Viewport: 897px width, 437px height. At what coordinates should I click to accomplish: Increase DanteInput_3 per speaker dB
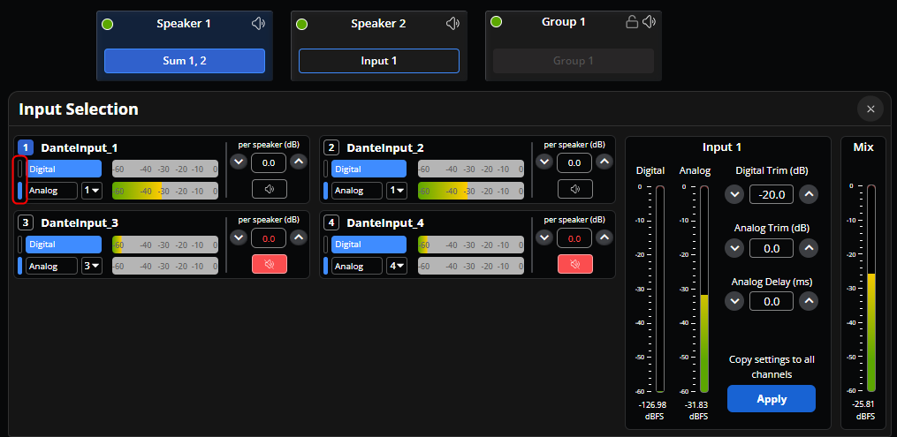(299, 237)
